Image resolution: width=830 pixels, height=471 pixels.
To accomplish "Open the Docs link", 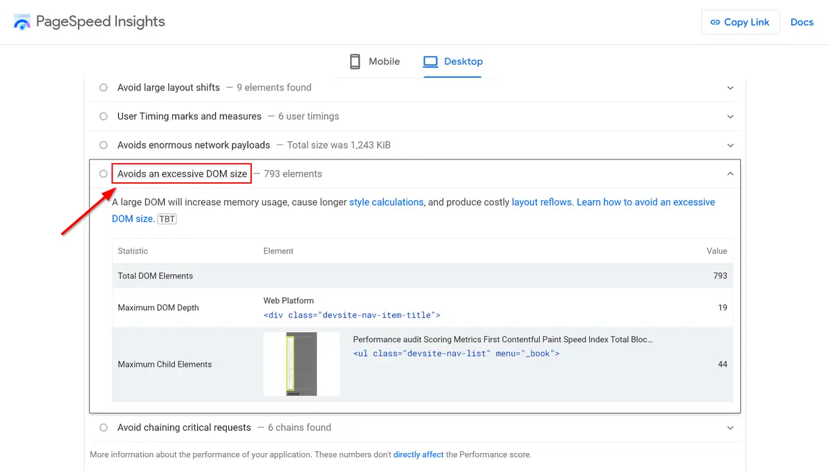I will pyautogui.click(x=802, y=22).
